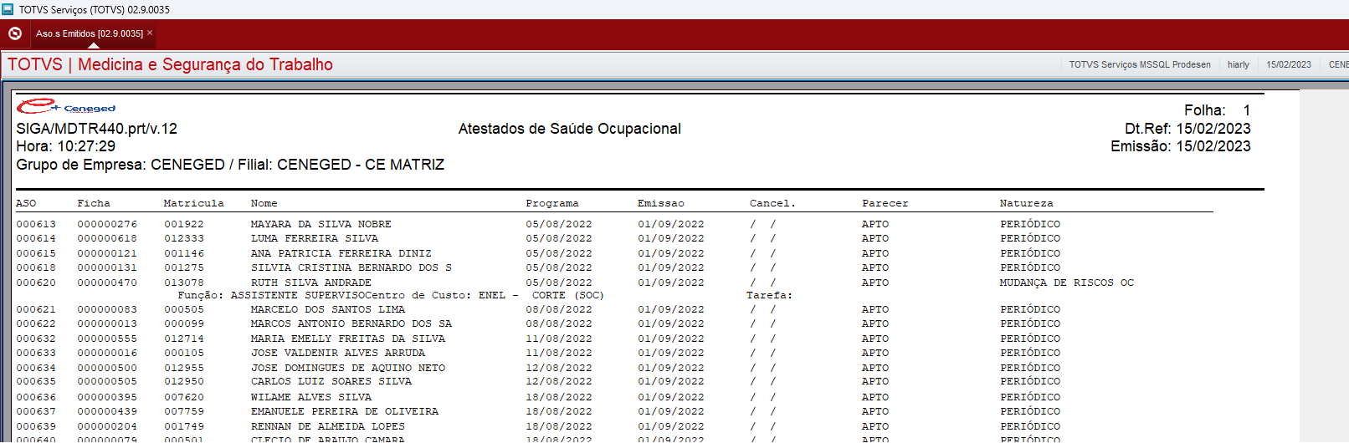
Task: Click the hiarly user name in status bar
Action: (x=1238, y=64)
